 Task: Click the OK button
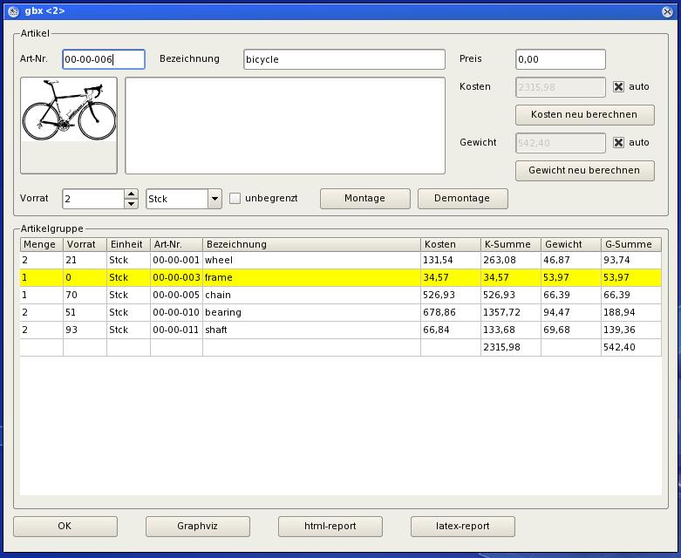click(65, 527)
